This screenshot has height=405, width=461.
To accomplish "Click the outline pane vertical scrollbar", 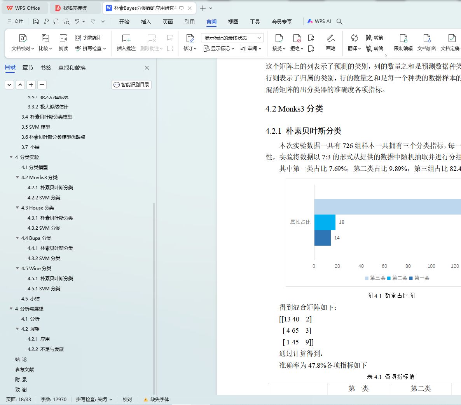I will pyautogui.click(x=154, y=299).
